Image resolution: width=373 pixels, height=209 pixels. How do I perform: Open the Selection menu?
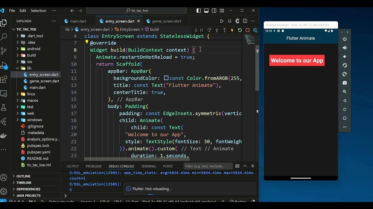[x=38, y=10]
